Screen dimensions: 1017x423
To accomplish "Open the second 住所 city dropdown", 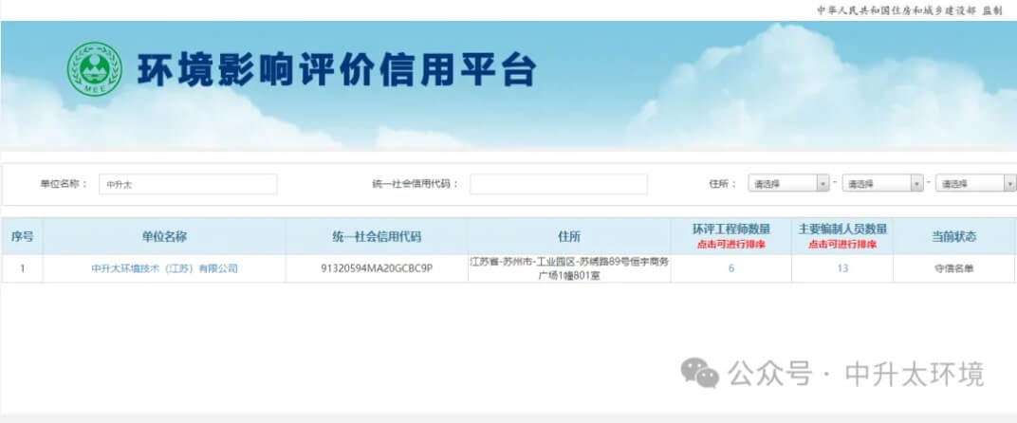I will [882, 184].
